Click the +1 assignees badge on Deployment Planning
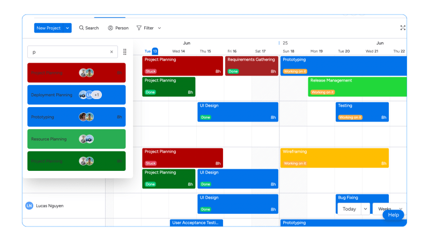Image resolution: width=429 pixels, height=241 pixels. [97, 95]
